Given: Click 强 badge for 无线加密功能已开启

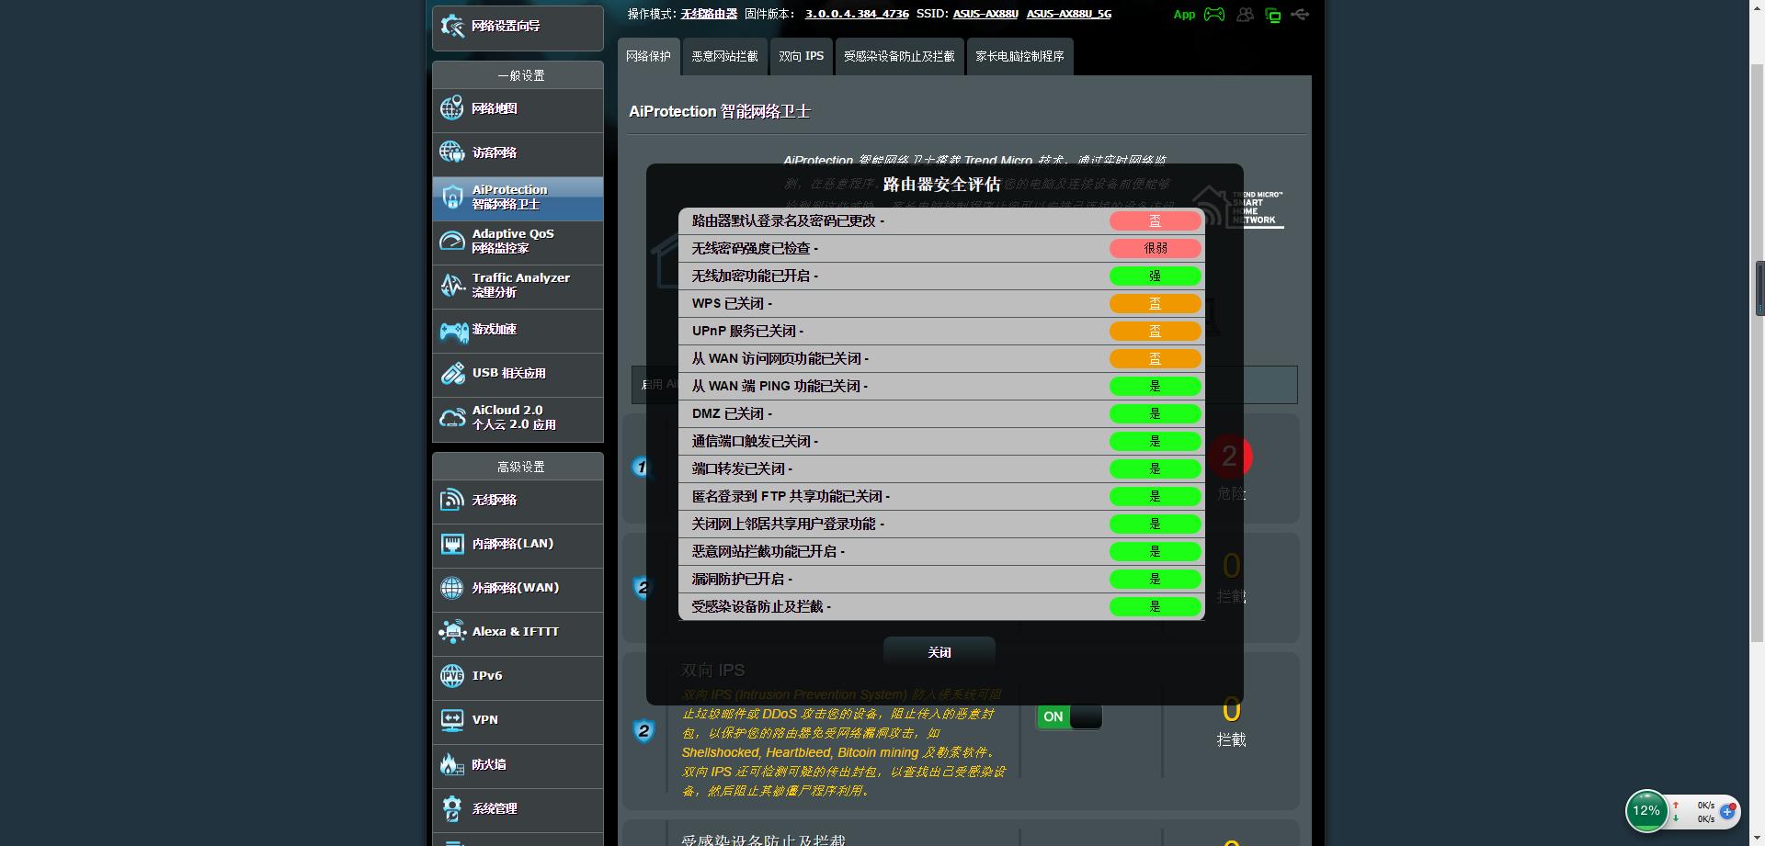Looking at the screenshot, I should coord(1156,276).
